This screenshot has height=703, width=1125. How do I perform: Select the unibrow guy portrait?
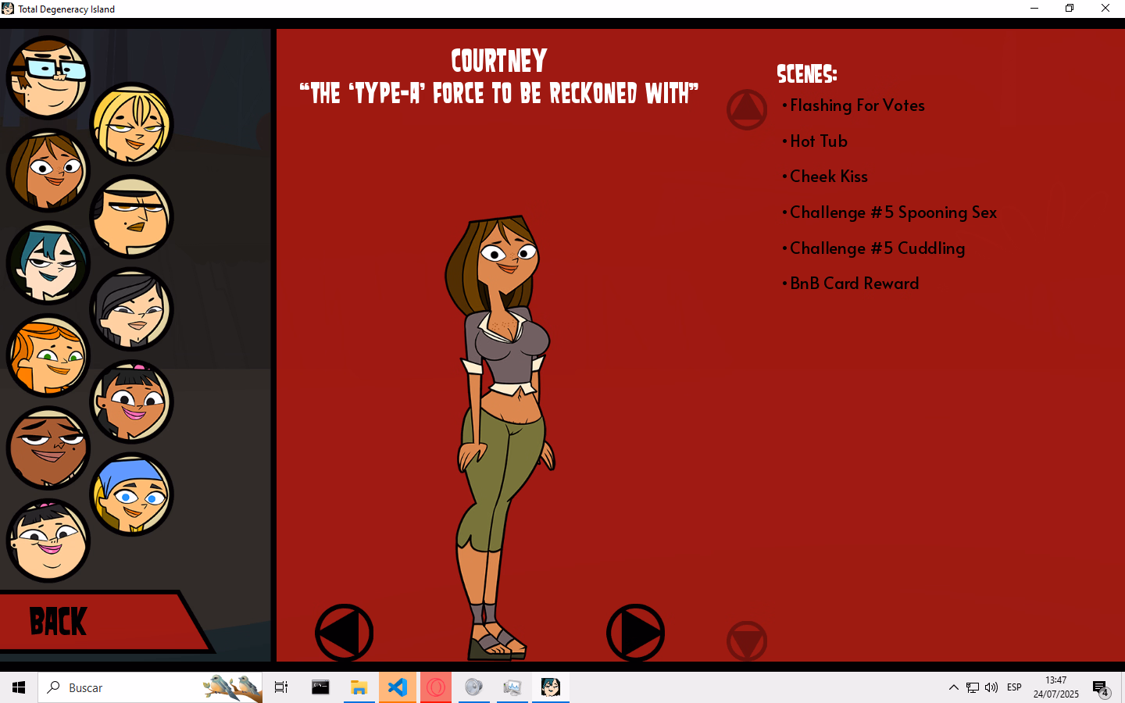pyautogui.click(x=131, y=216)
